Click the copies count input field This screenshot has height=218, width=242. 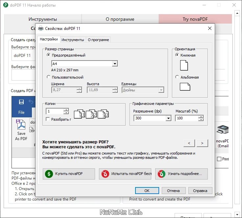pyautogui.click(x=55, y=111)
